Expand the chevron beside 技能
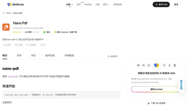The height and width of the screenshot is (106, 188). tap(72, 5)
